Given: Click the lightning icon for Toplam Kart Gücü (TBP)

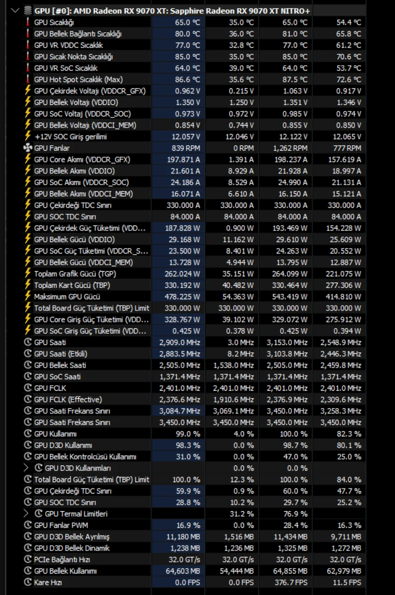Looking at the screenshot, I should pyautogui.click(x=28, y=285).
